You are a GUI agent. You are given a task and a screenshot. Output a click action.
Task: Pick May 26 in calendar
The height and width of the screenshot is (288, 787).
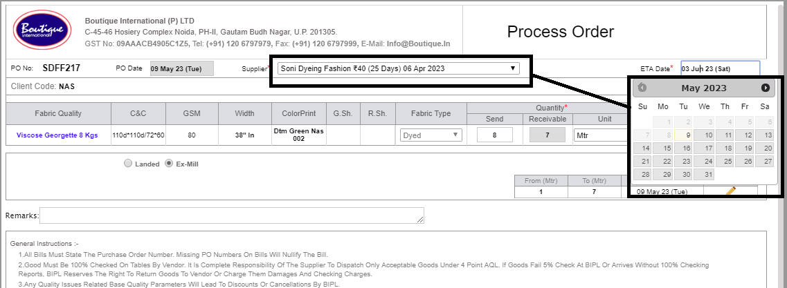(x=744, y=162)
